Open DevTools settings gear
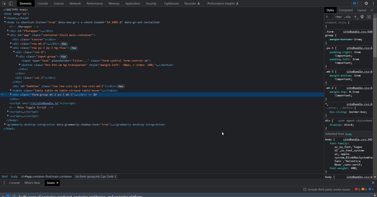 tap(366, 3)
